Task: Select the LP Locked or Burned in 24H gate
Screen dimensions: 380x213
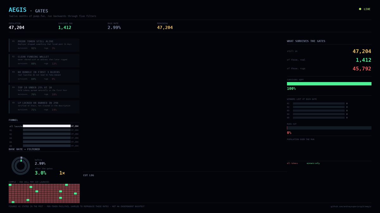Action: tap(44, 107)
